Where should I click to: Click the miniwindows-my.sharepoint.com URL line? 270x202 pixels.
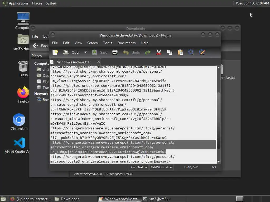coord(106,114)
